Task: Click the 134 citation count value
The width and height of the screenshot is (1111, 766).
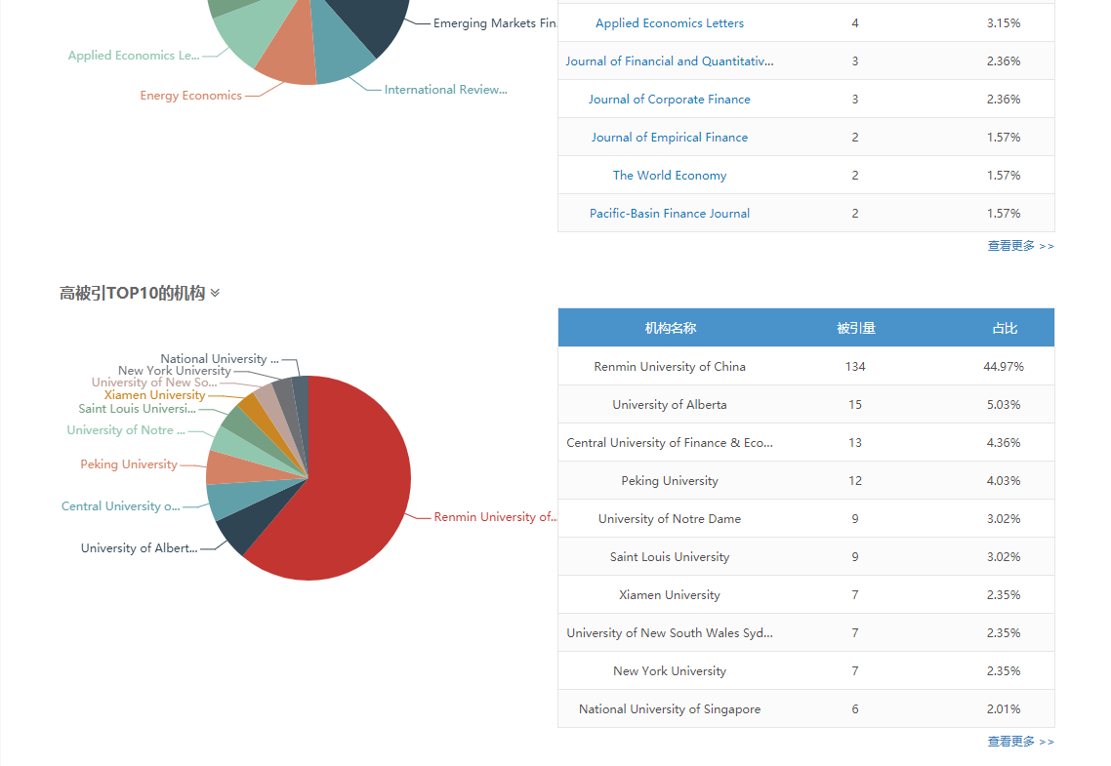Action: [855, 367]
